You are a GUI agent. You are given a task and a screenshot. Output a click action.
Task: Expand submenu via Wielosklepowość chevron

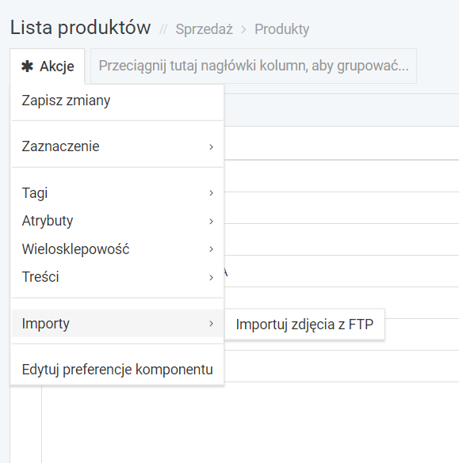click(211, 249)
